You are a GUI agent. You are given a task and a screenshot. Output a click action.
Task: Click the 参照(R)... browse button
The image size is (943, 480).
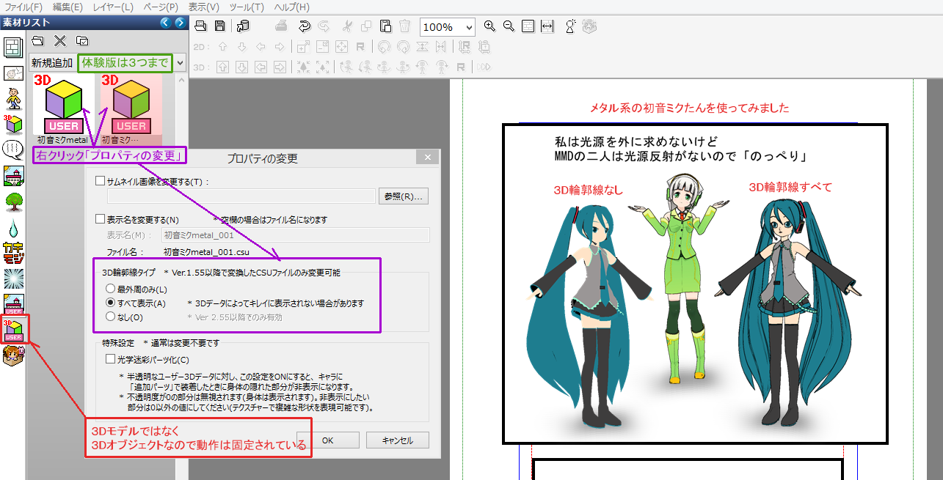click(x=404, y=196)
